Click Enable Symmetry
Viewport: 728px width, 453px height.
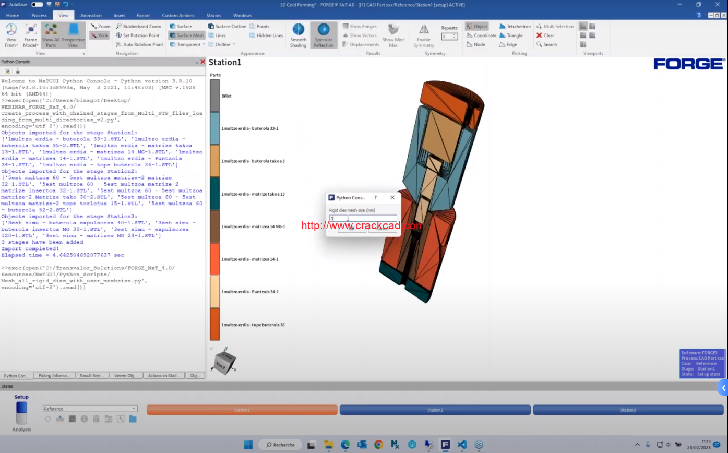point(424,35)
